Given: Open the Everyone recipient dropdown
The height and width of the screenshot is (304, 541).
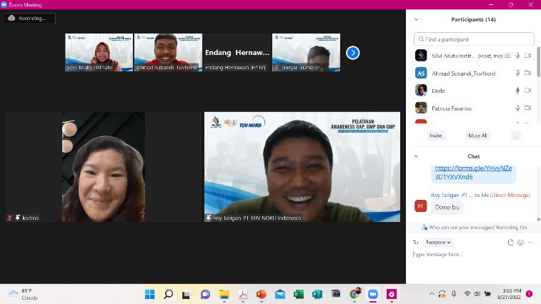Looking at the screenshot, I should click(439, 243).
